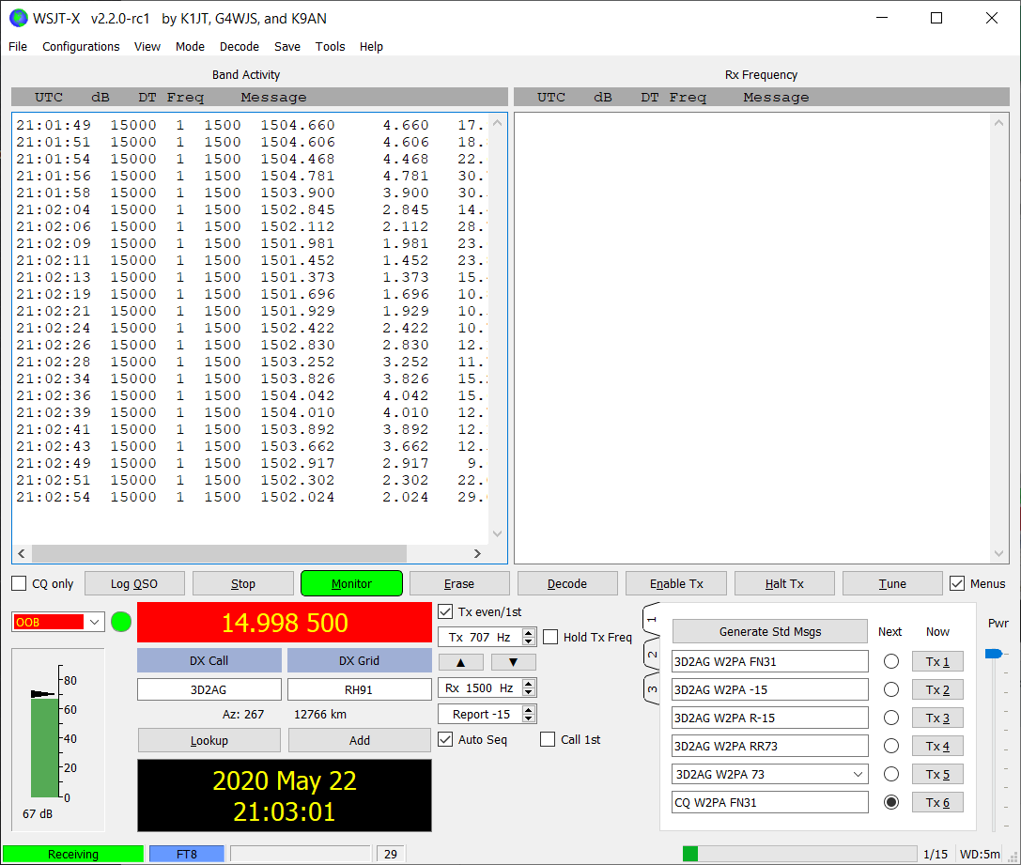Increase the Report -15 spinner
The width and height of the screenshot is (1021, 865).
pyautogui.click(x=529, y=709)
